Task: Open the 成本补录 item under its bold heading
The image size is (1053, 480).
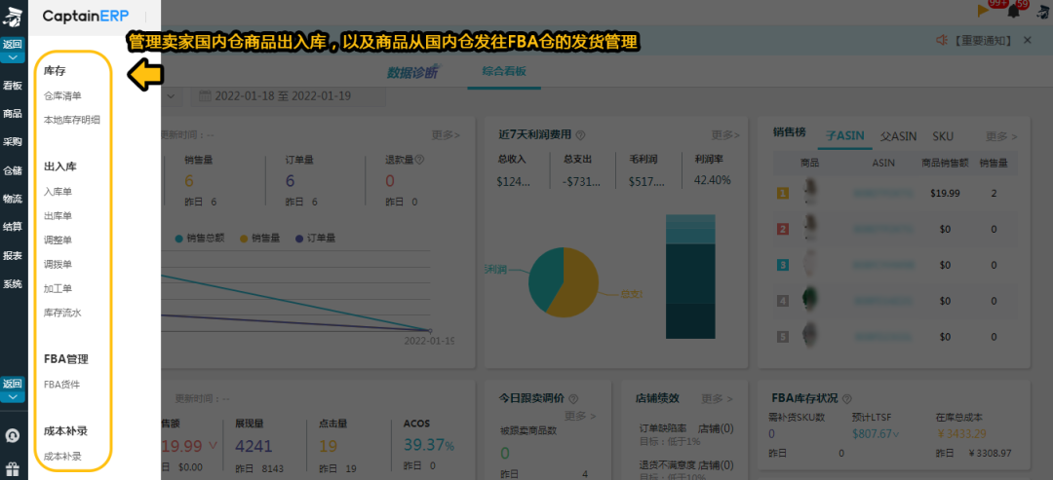Action: pyautogui.click(x=62, y=457)
